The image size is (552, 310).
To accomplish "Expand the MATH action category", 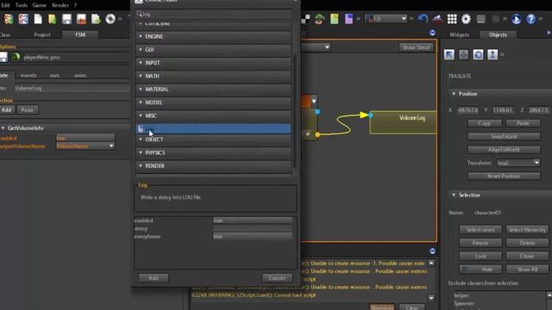I will (213, 76).
